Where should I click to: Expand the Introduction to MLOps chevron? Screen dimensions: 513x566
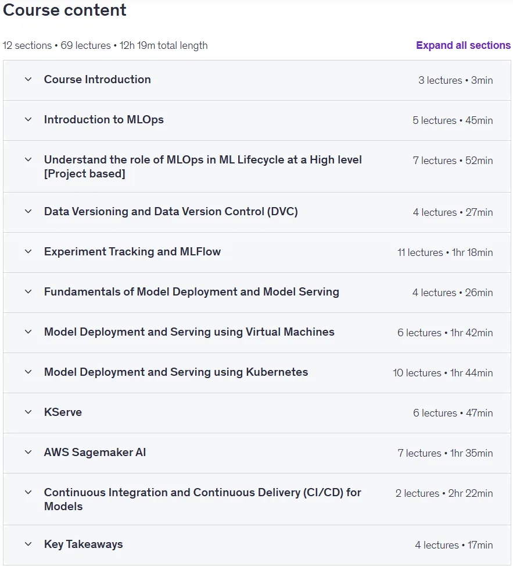click(28, 119)
